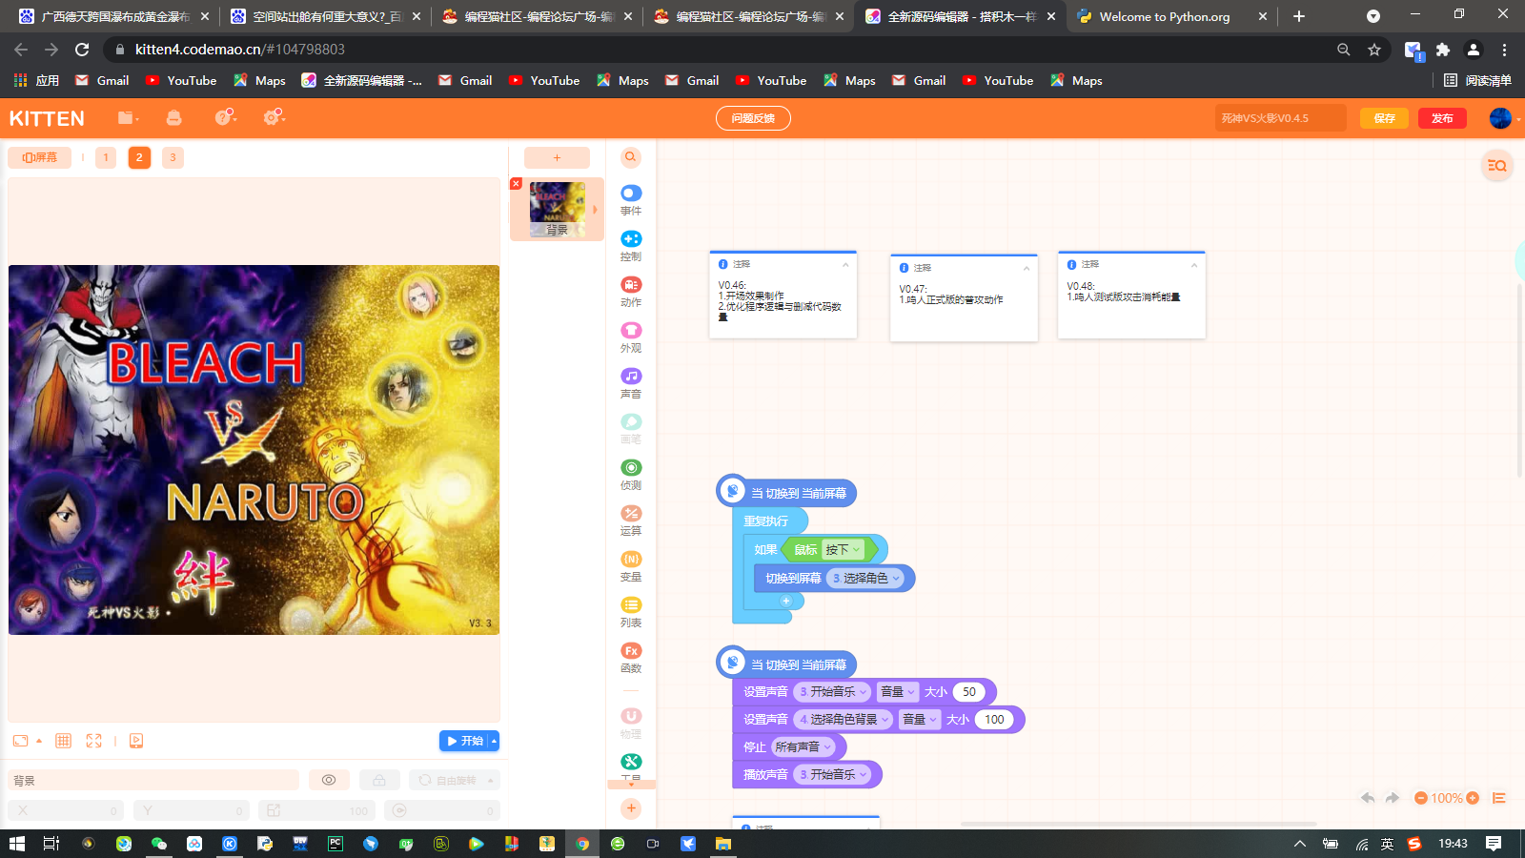Screen dimensions: 1525x858
Task: Open the 控制 (Control) block category
Action: click(x=631, y=245)
